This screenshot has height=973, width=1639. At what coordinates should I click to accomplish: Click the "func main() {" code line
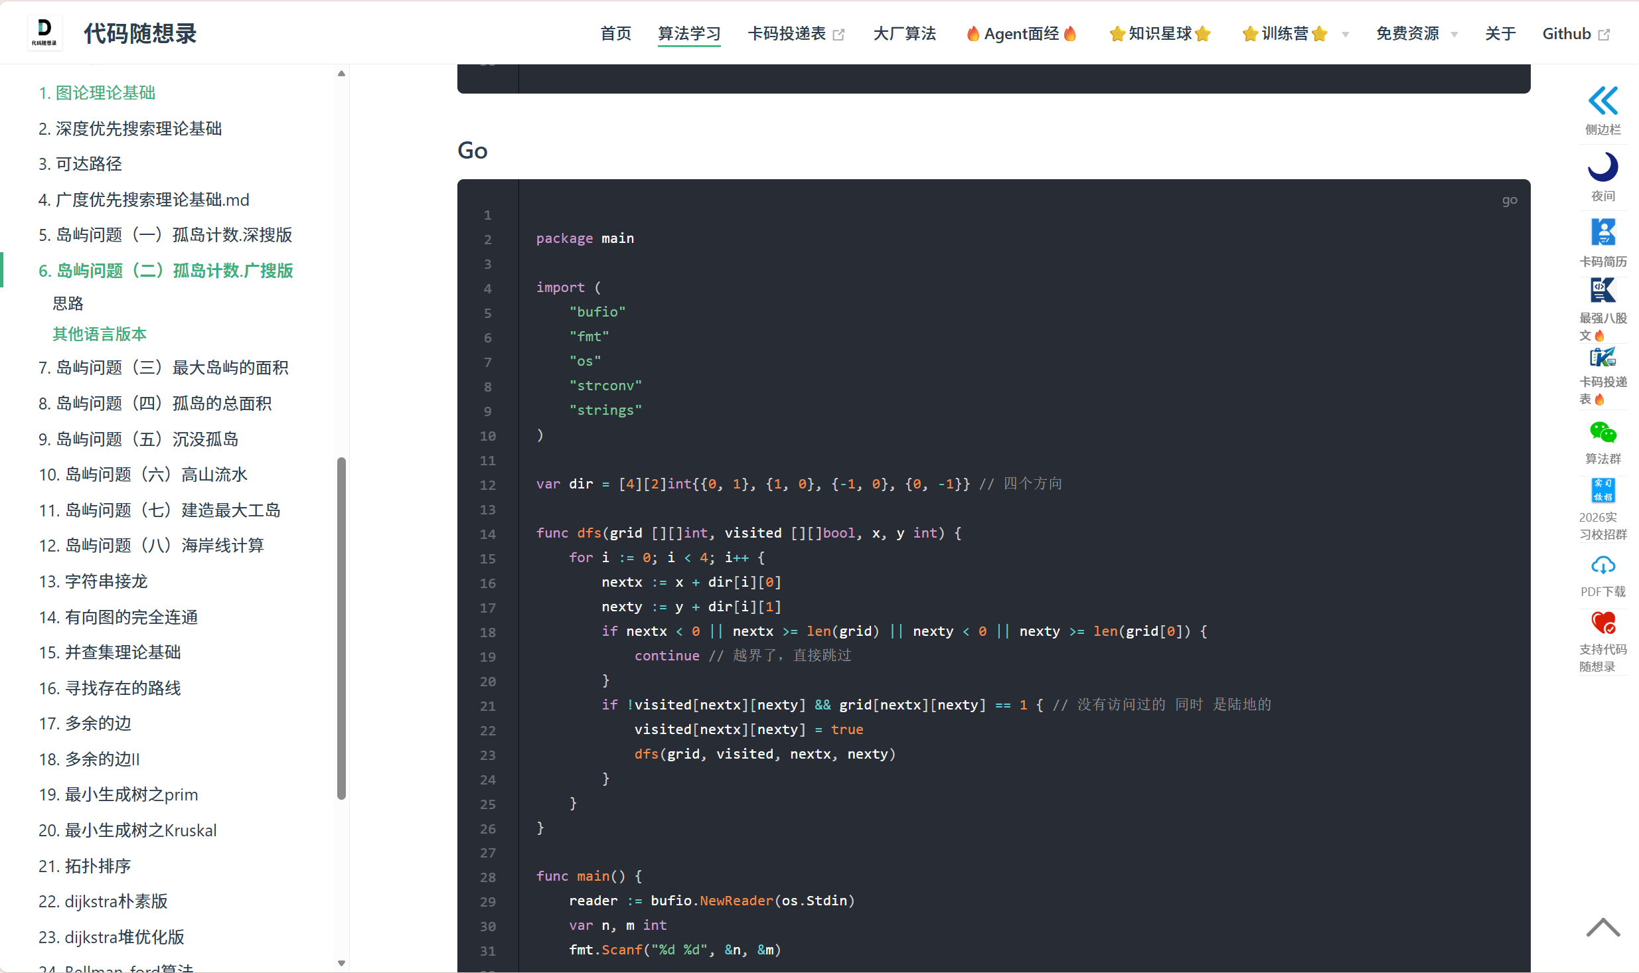coord(589,876)
